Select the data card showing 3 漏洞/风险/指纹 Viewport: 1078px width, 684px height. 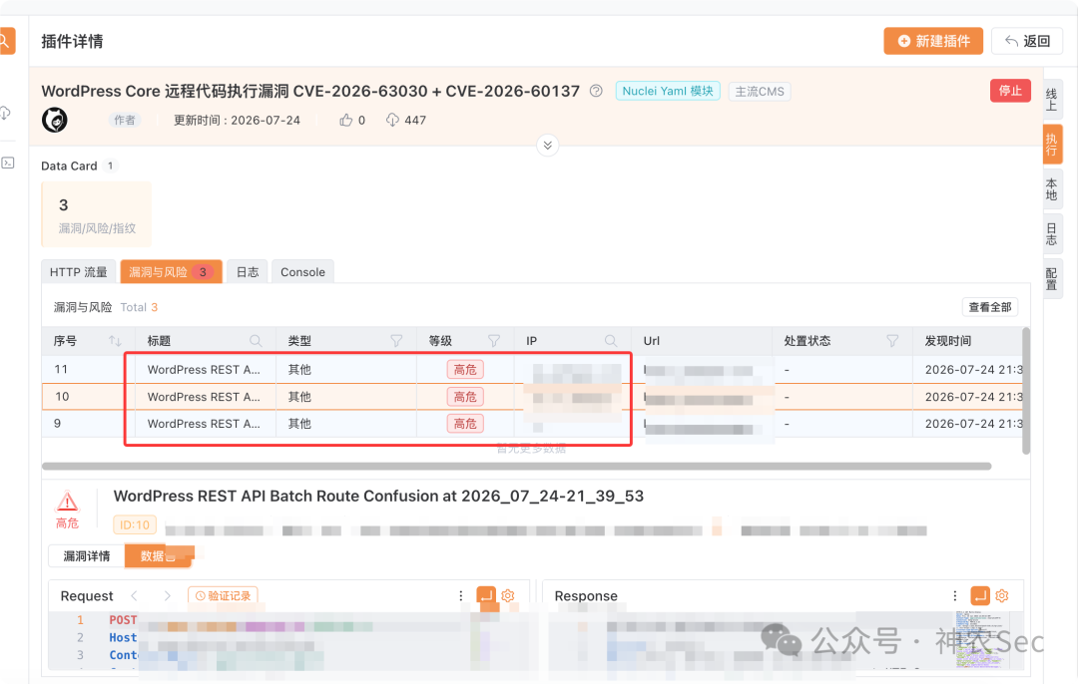pyautogui.click(x=96, y=213)
